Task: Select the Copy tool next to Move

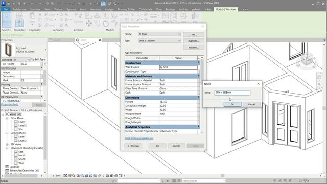Action: point(97,24)
